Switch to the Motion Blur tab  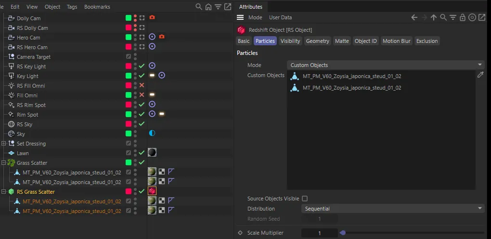point(397,41)
